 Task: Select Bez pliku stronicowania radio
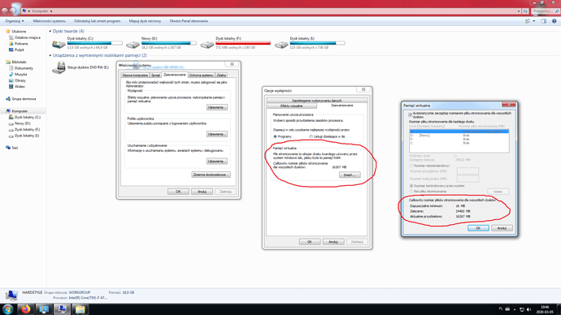411,192
